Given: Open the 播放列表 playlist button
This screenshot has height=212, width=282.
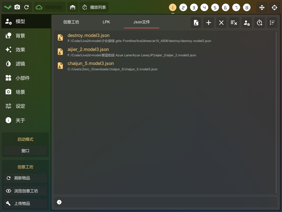Looking at the screenshot, I should click(94, 7).
